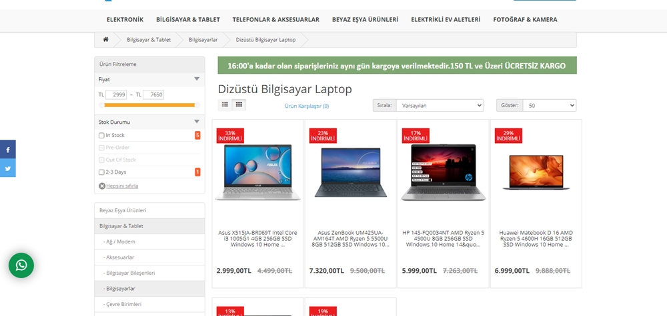This screenshot has width=667, height=316.
Task: Click the maximum price field 7650
Action: pyautogui.click(x=153, y=94)
